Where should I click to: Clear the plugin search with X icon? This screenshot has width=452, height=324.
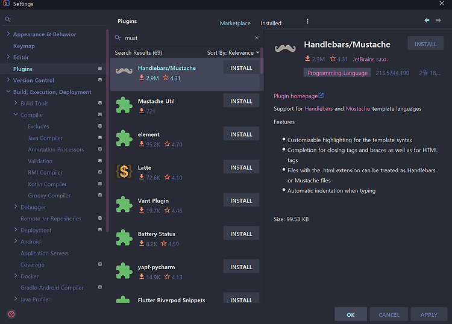click(x=257, y=38)
